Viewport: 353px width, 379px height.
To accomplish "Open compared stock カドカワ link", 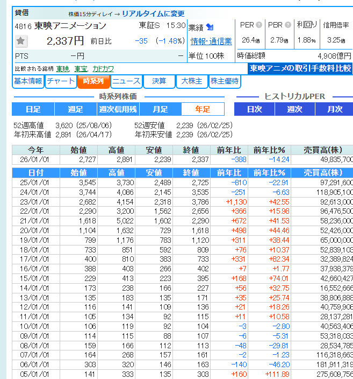I will pyautogui.click(x=103, y=69).
